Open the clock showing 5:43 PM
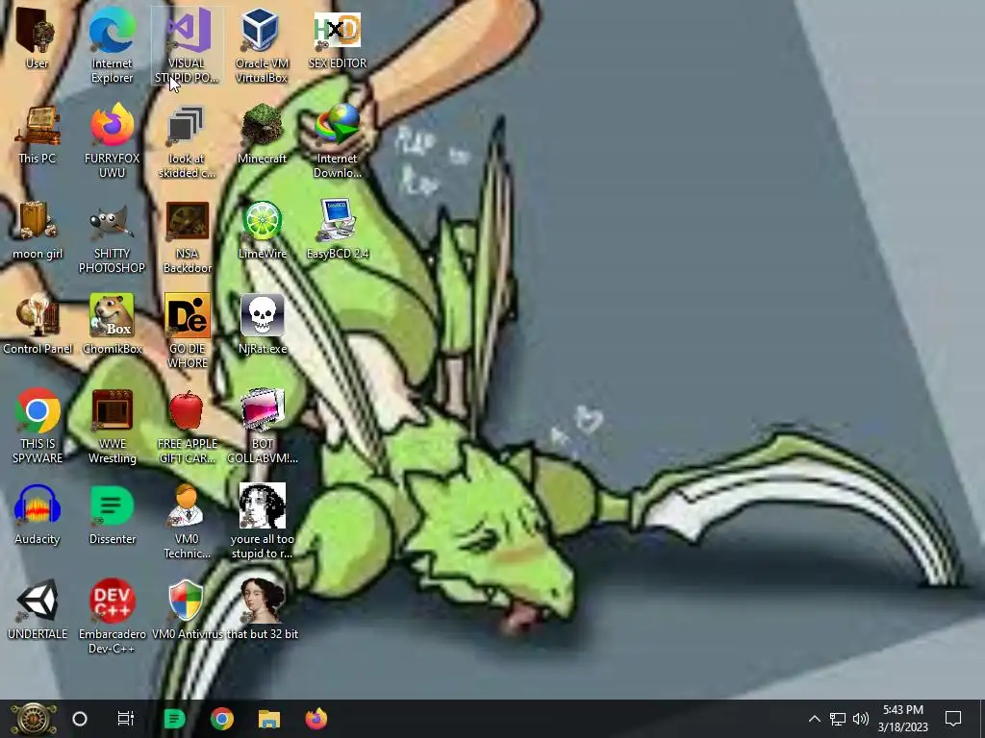The image size is (985, 738). point(902,719)
